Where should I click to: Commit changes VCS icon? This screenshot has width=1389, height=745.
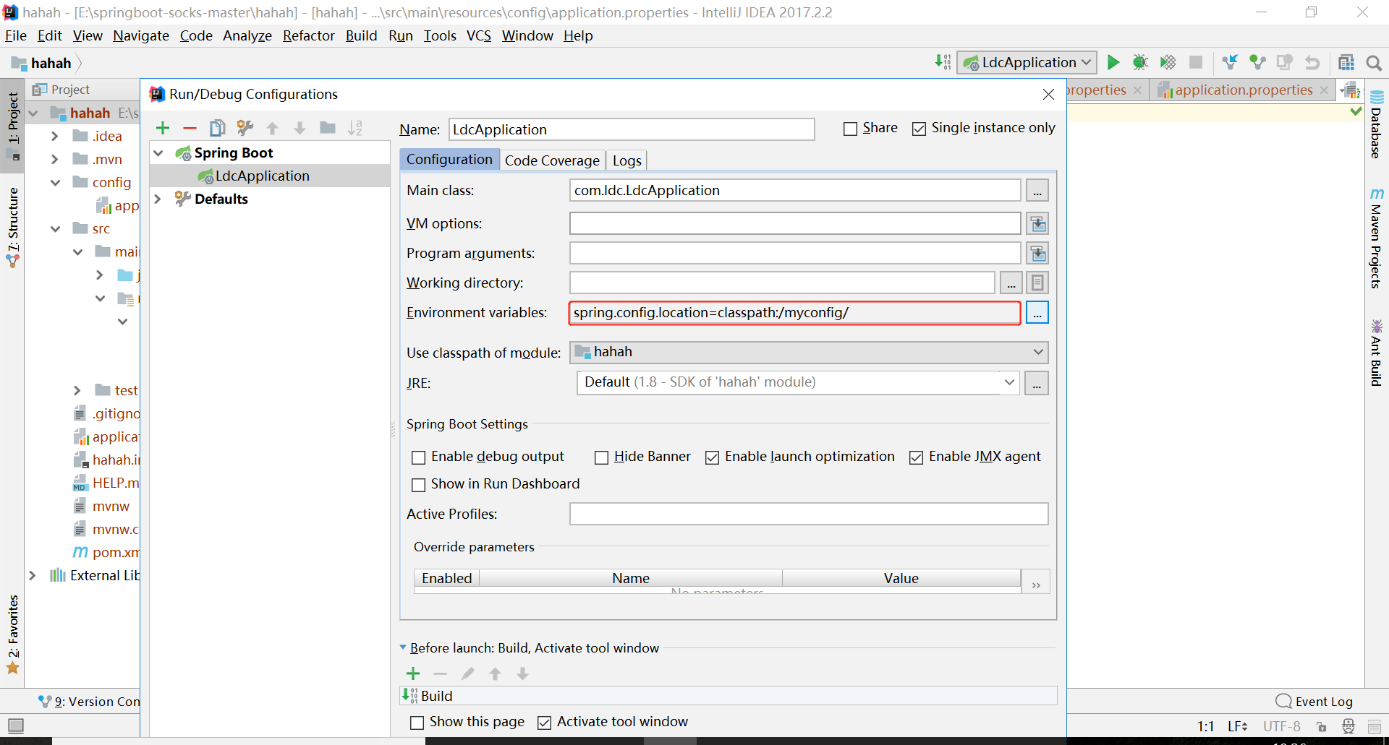(x=1257, y=63)
